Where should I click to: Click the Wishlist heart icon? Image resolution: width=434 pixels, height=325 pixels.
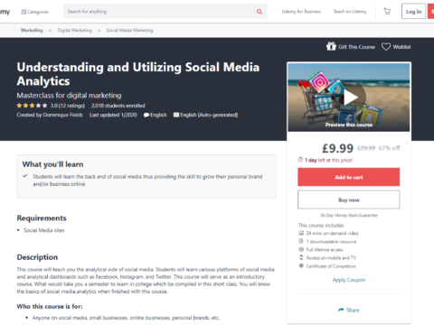point(386,47)
